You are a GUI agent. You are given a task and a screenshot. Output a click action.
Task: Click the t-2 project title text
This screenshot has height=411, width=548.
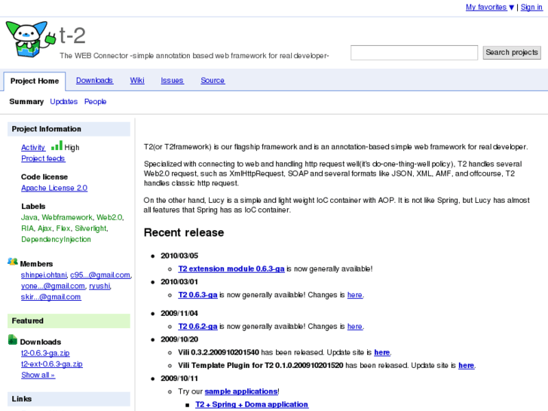[x=72, y=35]
